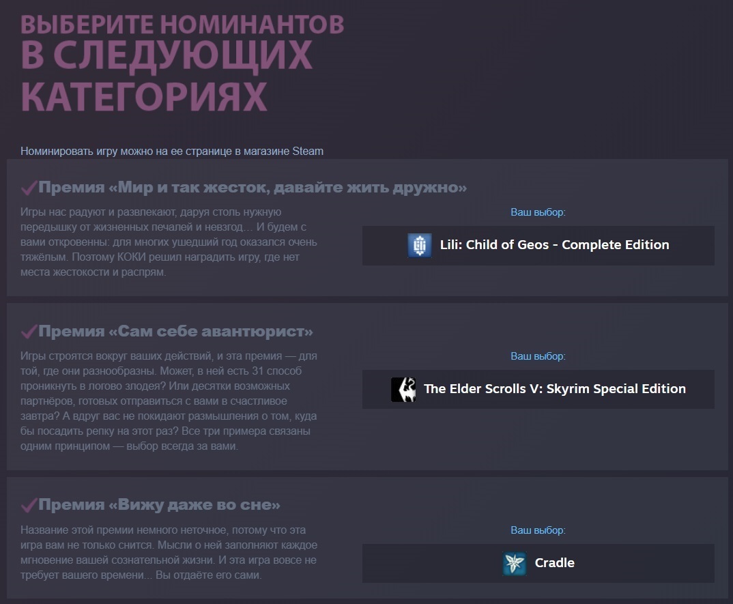Click checkmark beside «Сам себе авантюрист» award
733x604 pixels.
29,332
